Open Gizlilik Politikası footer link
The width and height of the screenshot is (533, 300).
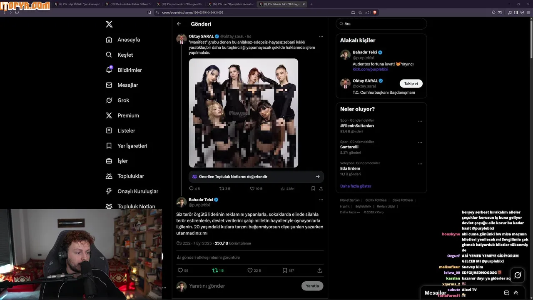376,200
